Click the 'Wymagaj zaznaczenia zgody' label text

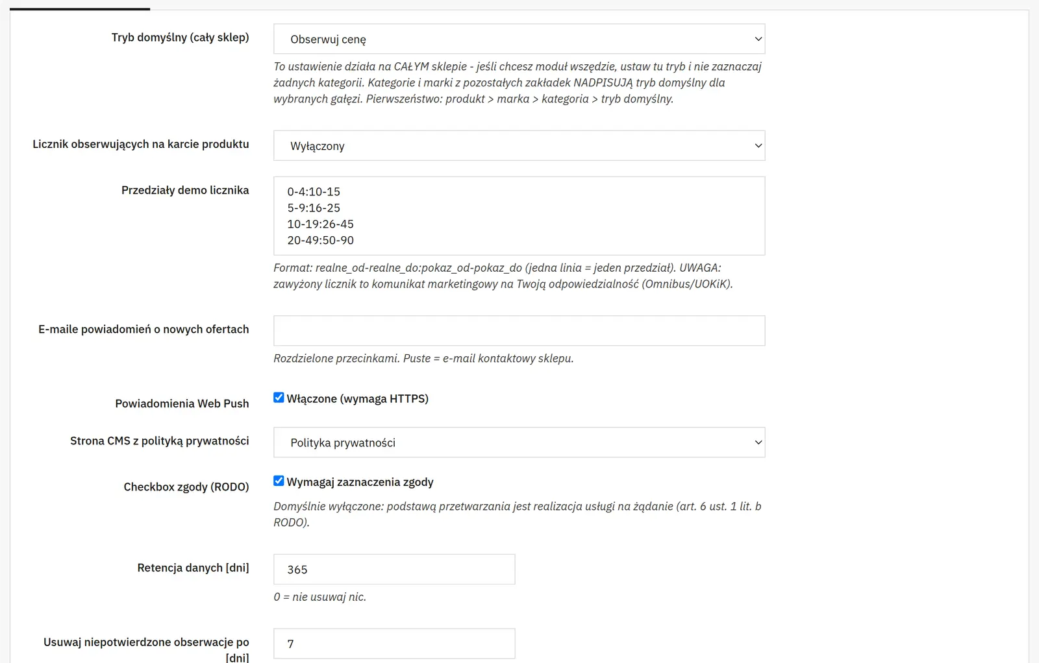pos(360,482)
